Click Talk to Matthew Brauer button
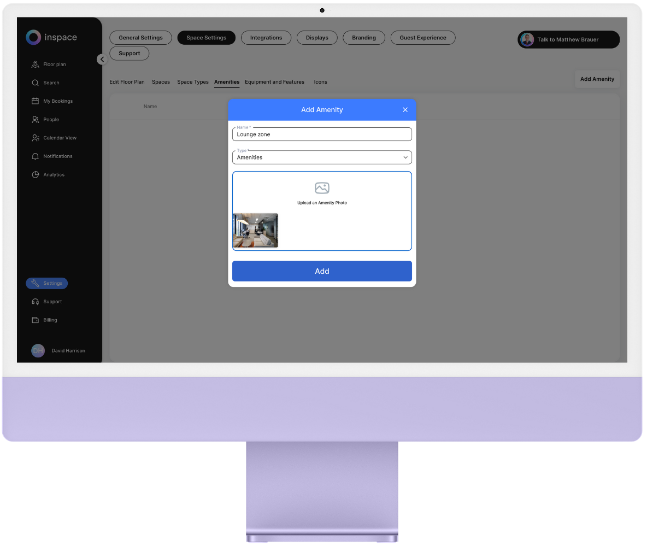647x546 pixels. 569,39
